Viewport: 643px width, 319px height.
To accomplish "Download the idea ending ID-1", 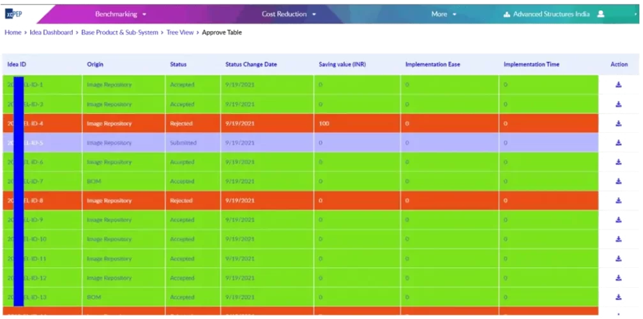I will [619, 85].
